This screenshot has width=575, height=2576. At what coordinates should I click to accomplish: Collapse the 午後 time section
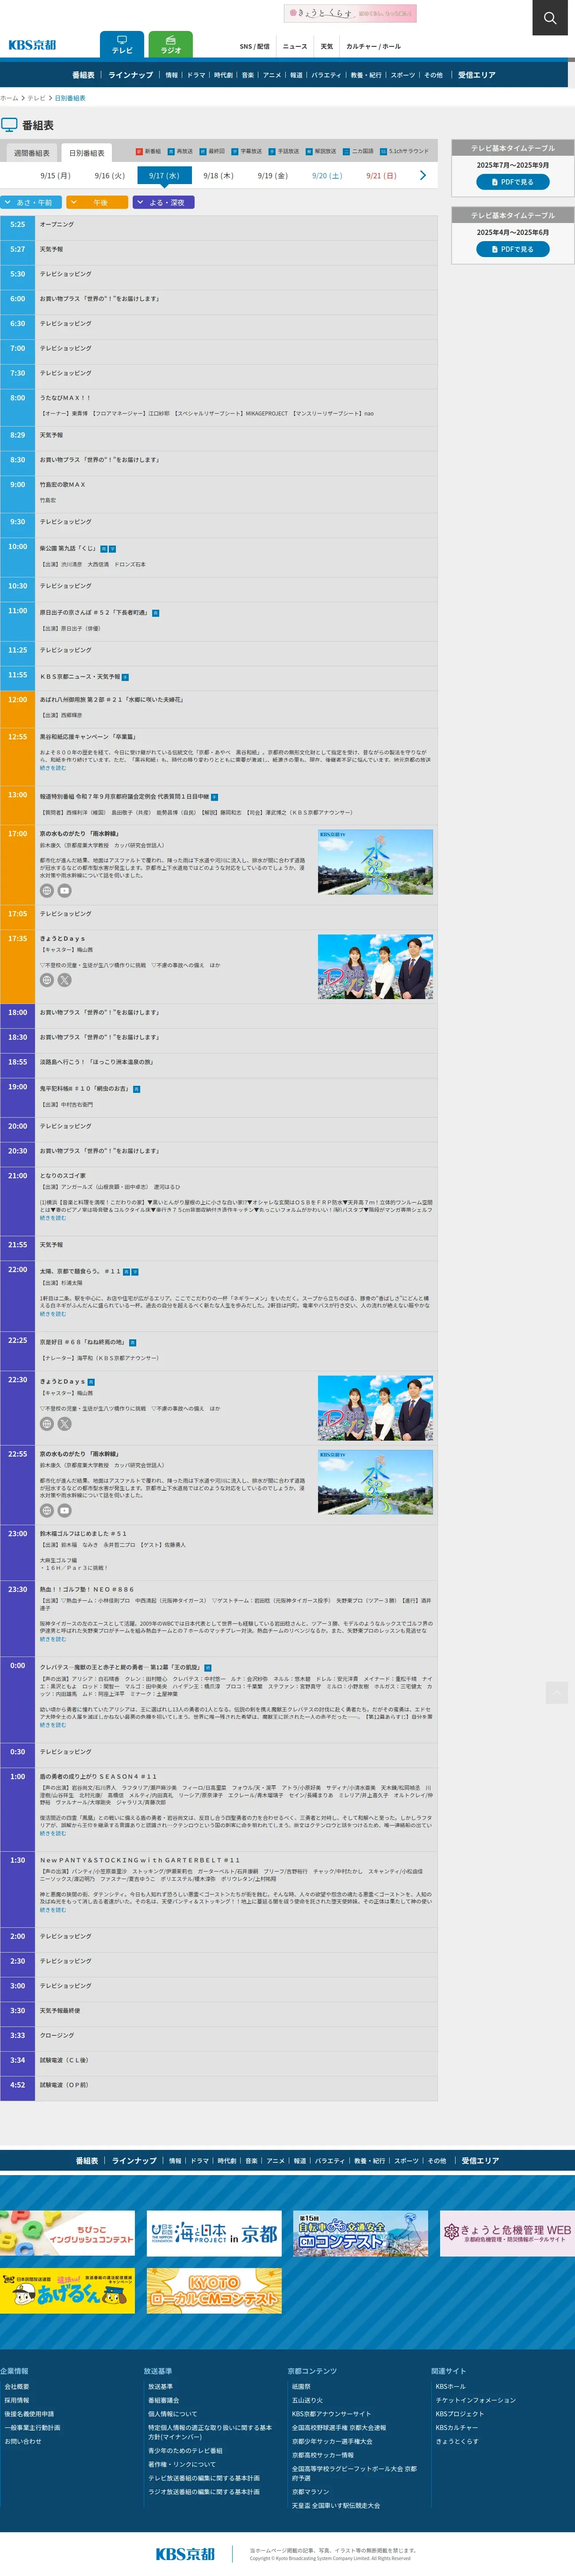click(x=97, y=202)
